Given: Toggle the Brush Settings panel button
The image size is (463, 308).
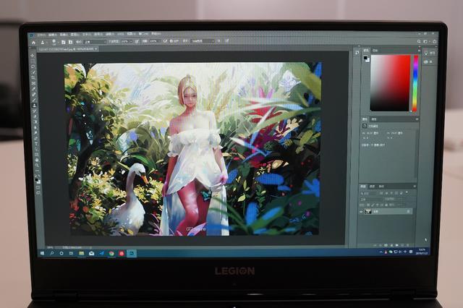Looking at the screenshot, I should point(63,42).
